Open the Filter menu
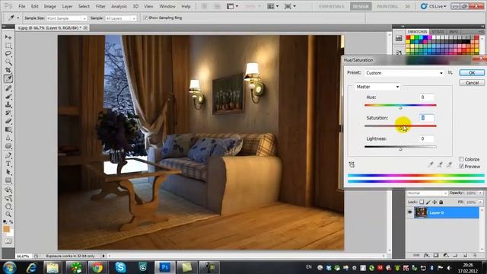Image resolution: width=487 pixels, height=274 pixels. (100, 6)
